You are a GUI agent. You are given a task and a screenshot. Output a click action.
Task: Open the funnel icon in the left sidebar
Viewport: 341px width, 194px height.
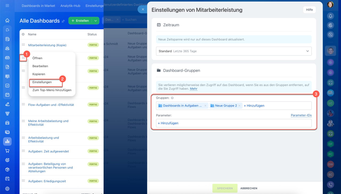point(7,113)
